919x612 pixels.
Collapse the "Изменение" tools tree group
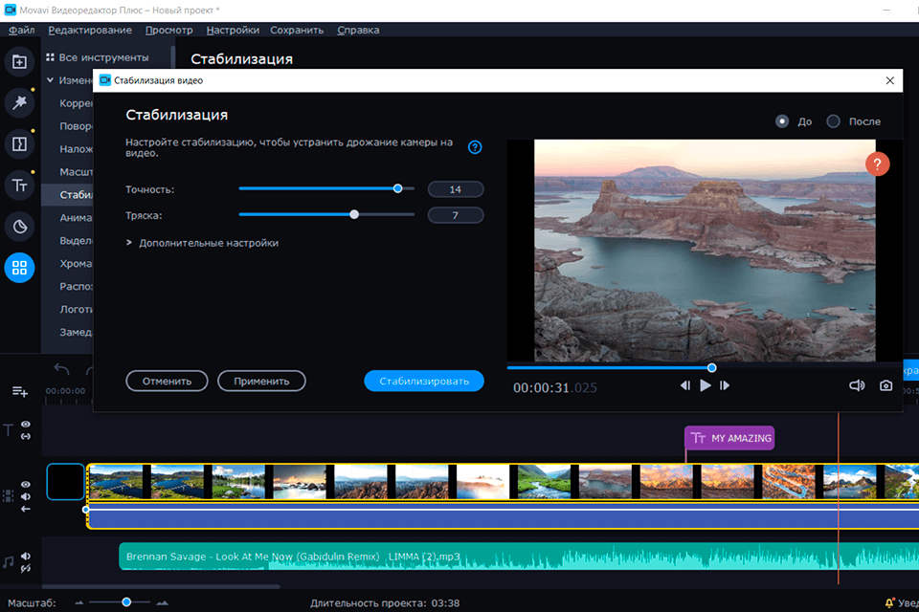(50, 80)
